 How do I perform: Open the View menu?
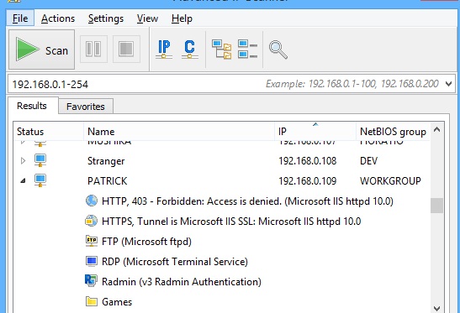147,18
